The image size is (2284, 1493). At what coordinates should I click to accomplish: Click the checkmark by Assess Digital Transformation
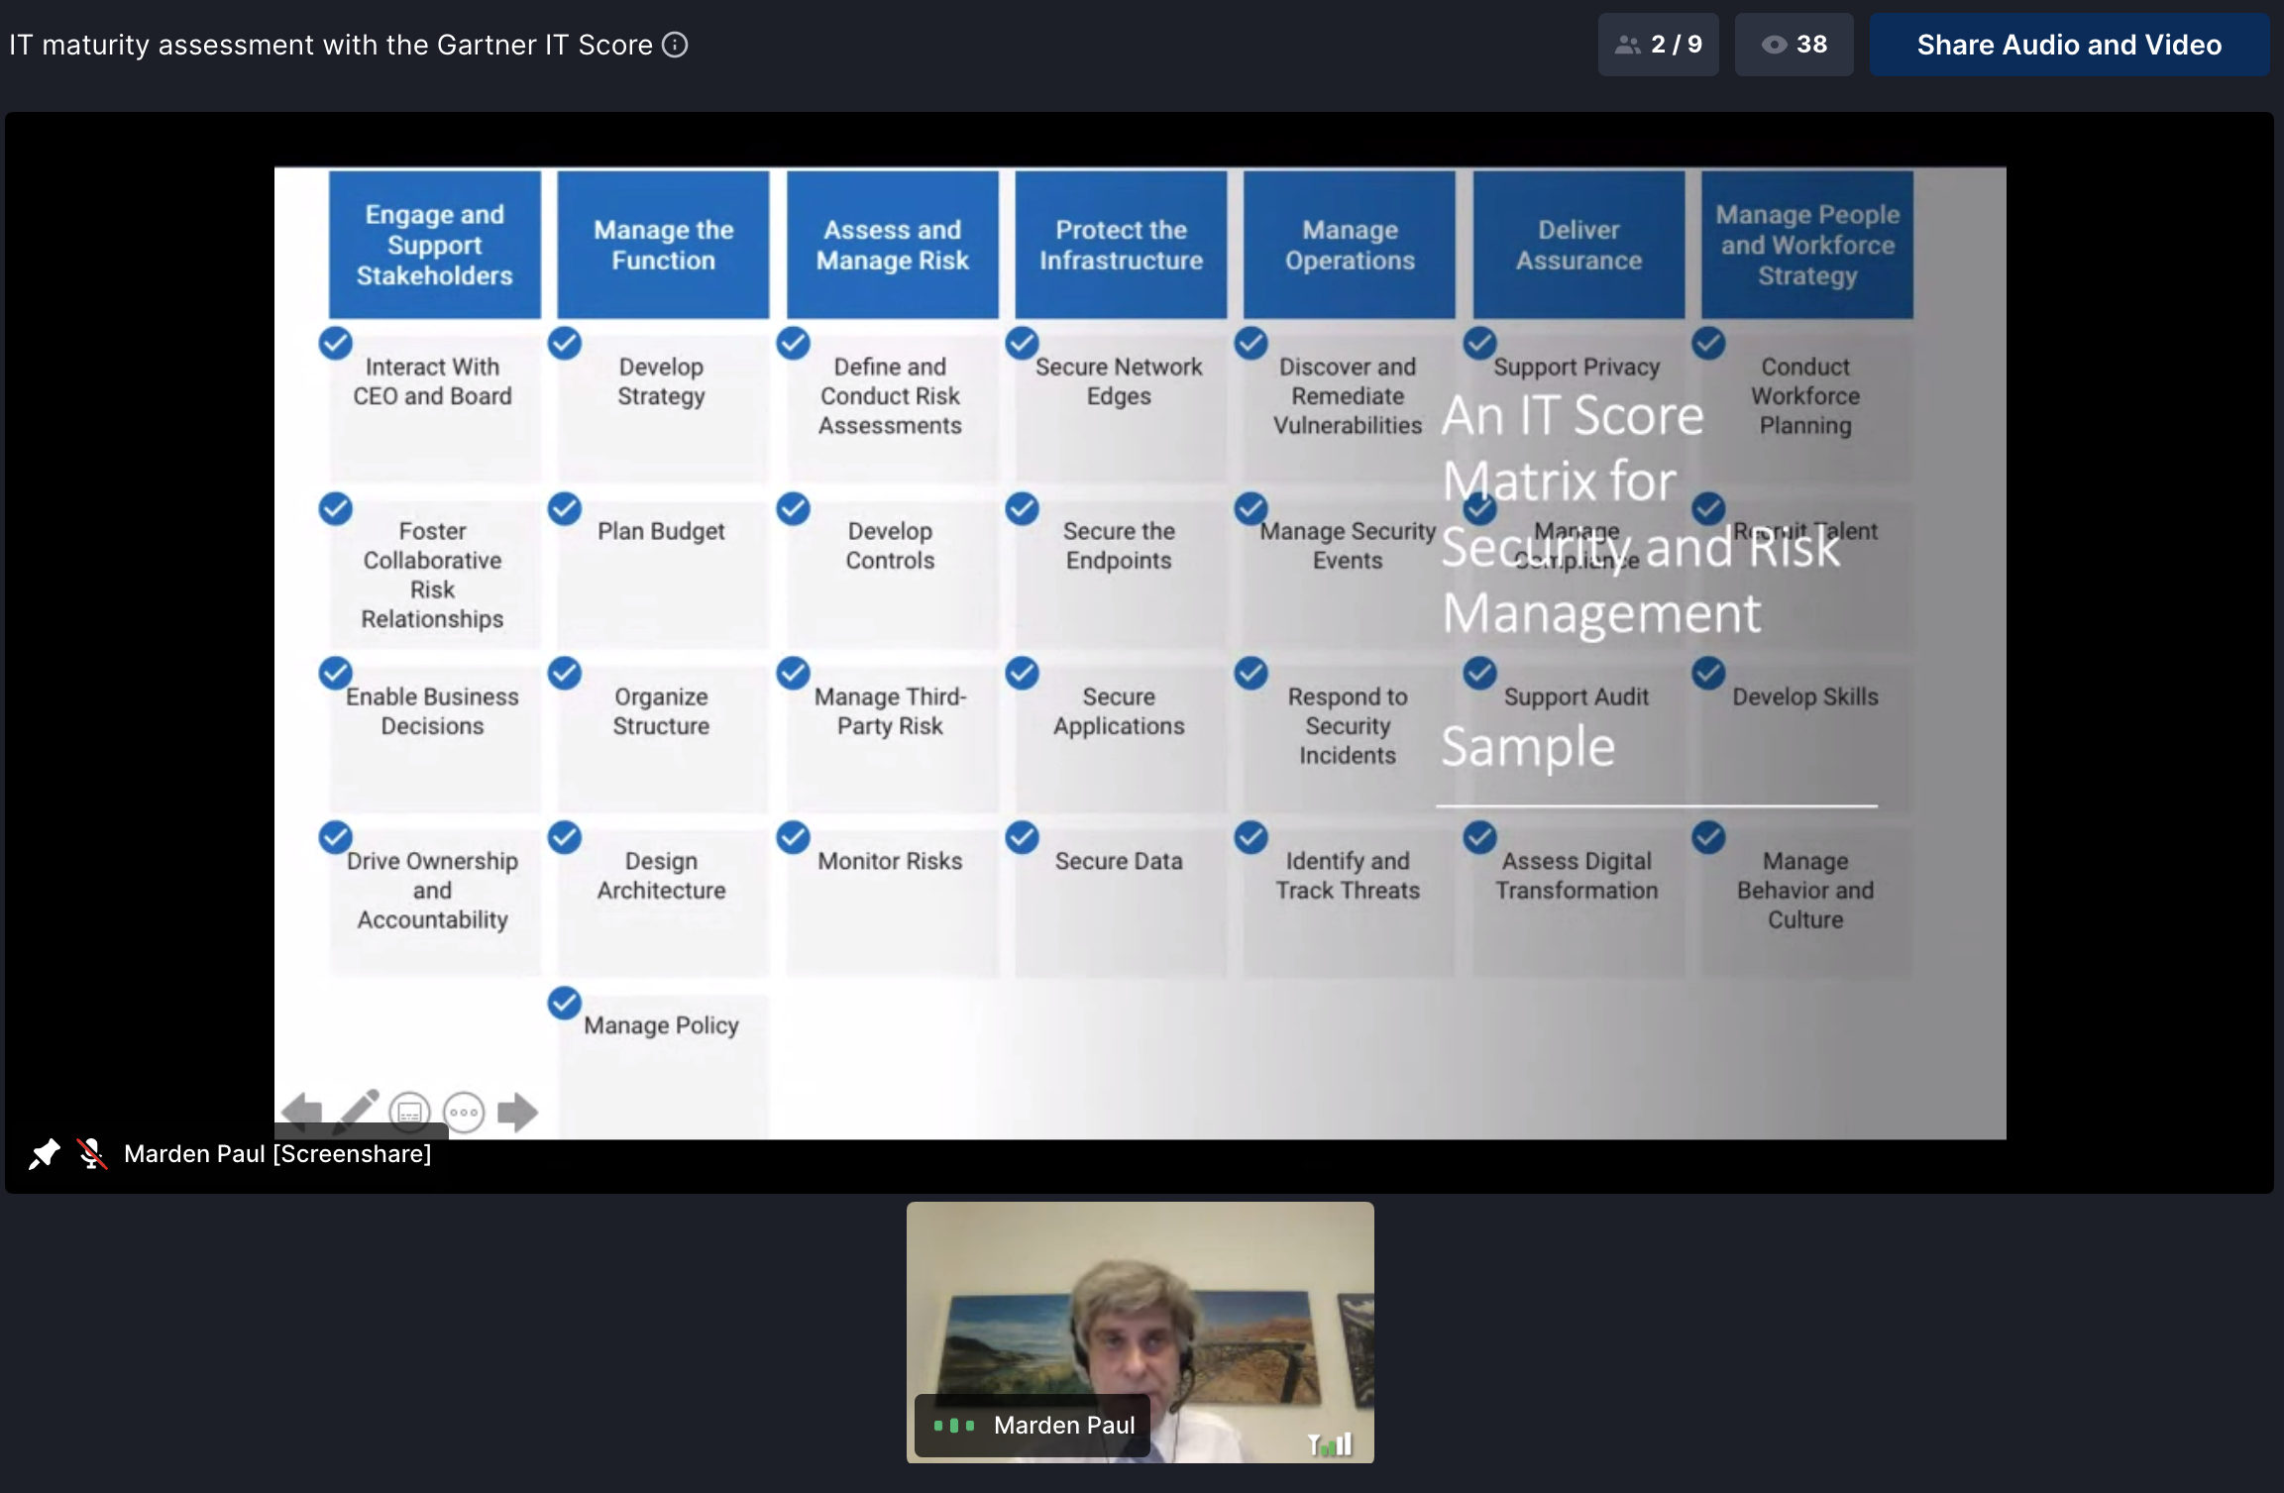[x=1479, y=837]
